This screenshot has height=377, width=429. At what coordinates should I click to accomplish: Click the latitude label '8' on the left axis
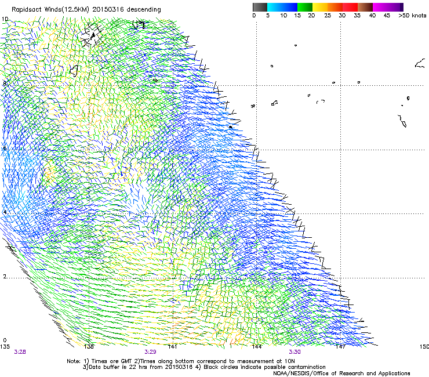point(5,84)
